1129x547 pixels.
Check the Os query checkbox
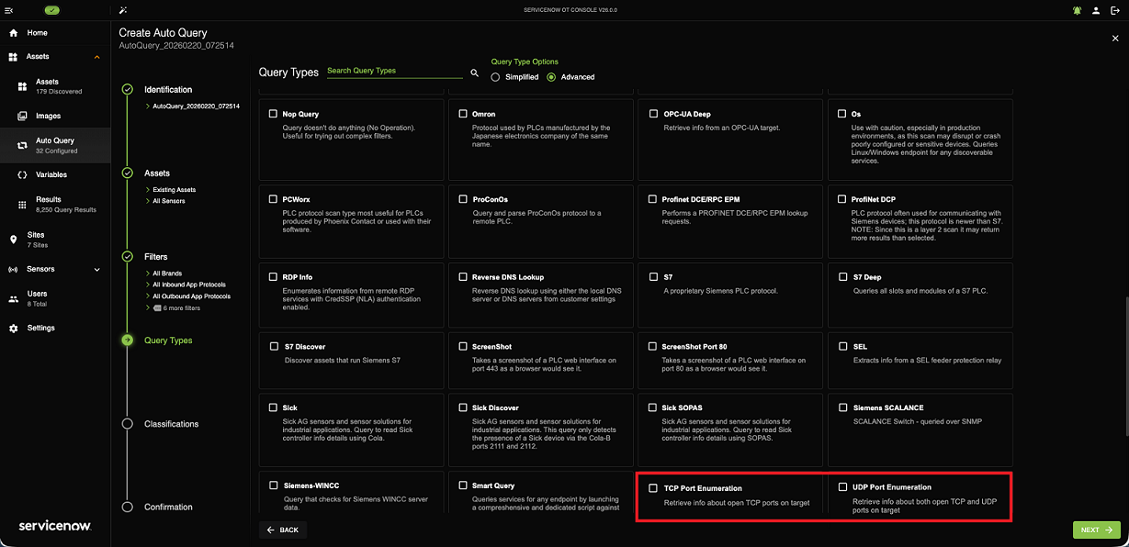pyautogui.click(x=842, y=114)
